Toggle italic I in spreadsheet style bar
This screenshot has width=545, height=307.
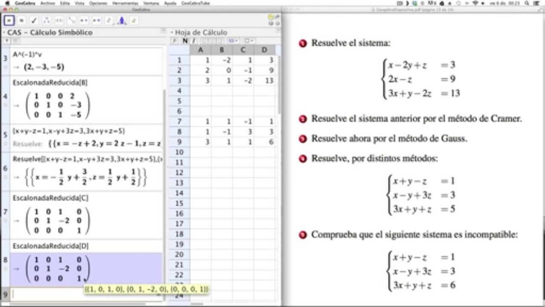click(193, 41)
